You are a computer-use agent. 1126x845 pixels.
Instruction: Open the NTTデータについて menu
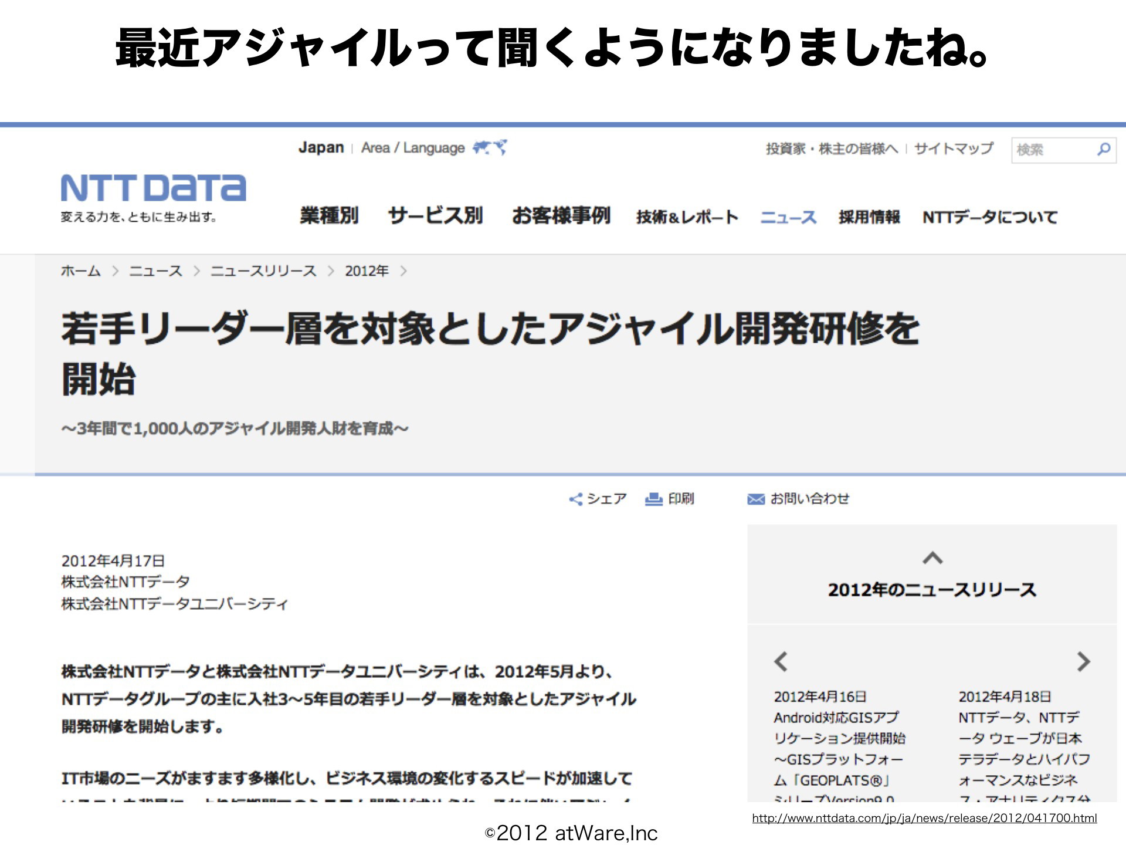click(990, 217)
